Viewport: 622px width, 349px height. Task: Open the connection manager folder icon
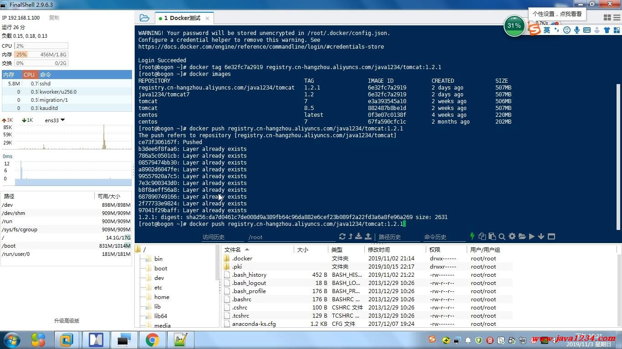[144, 18]
